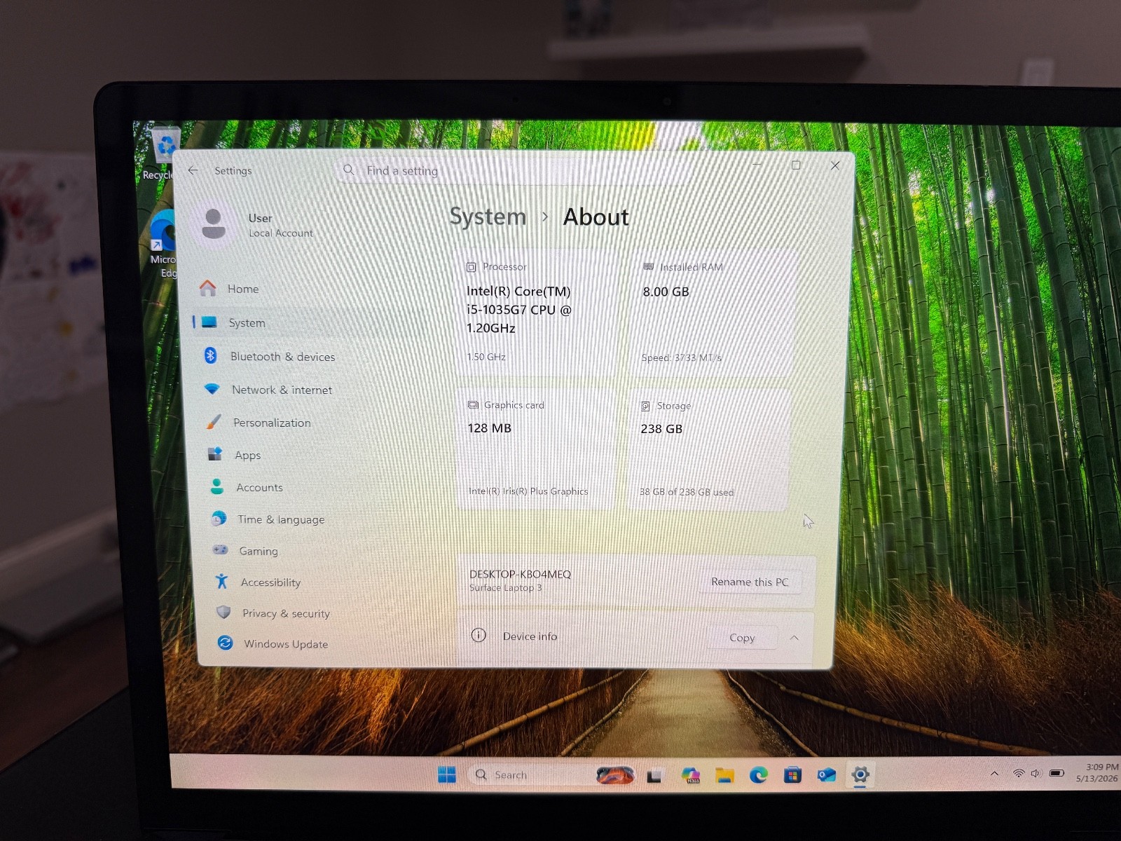
Task: Click the Speed: 3733 MT/s text
Action: coord(681,357)
